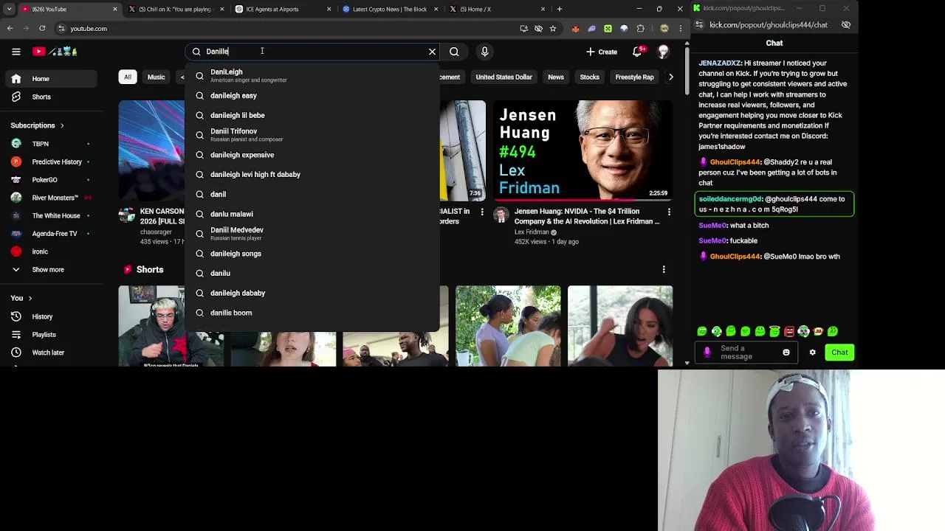945x531 pixels.
Task: Click the red angry emote in Kick chat
Action: 789,332
